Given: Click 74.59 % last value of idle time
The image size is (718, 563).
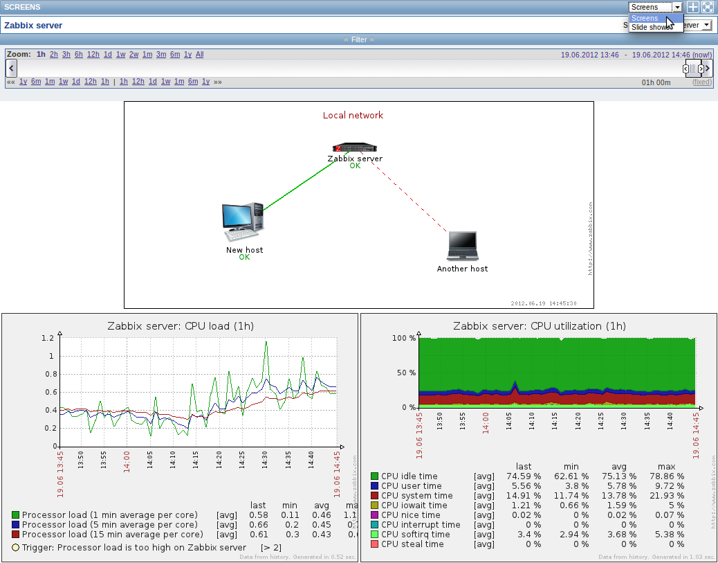Looking at the screenshot, I should point(524,476).
